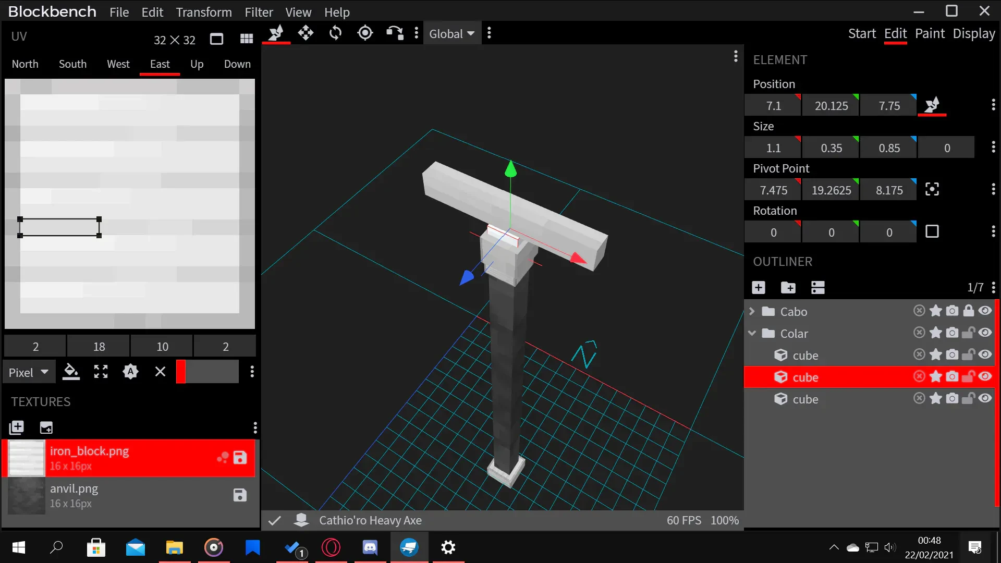The width and height of the screenshot is (1001, 563).
Task: Switch to Display mode
Action: pos(974,34)
